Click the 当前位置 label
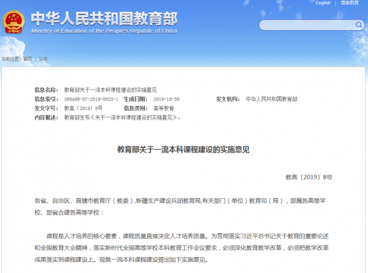This screenshot has height=273, width=368. (11, 59)
